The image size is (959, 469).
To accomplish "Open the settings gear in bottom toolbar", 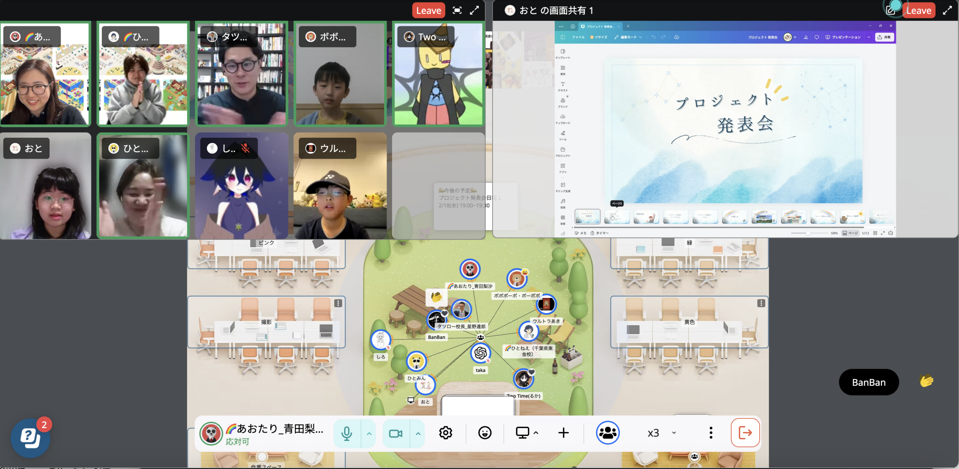I will 445,433.
